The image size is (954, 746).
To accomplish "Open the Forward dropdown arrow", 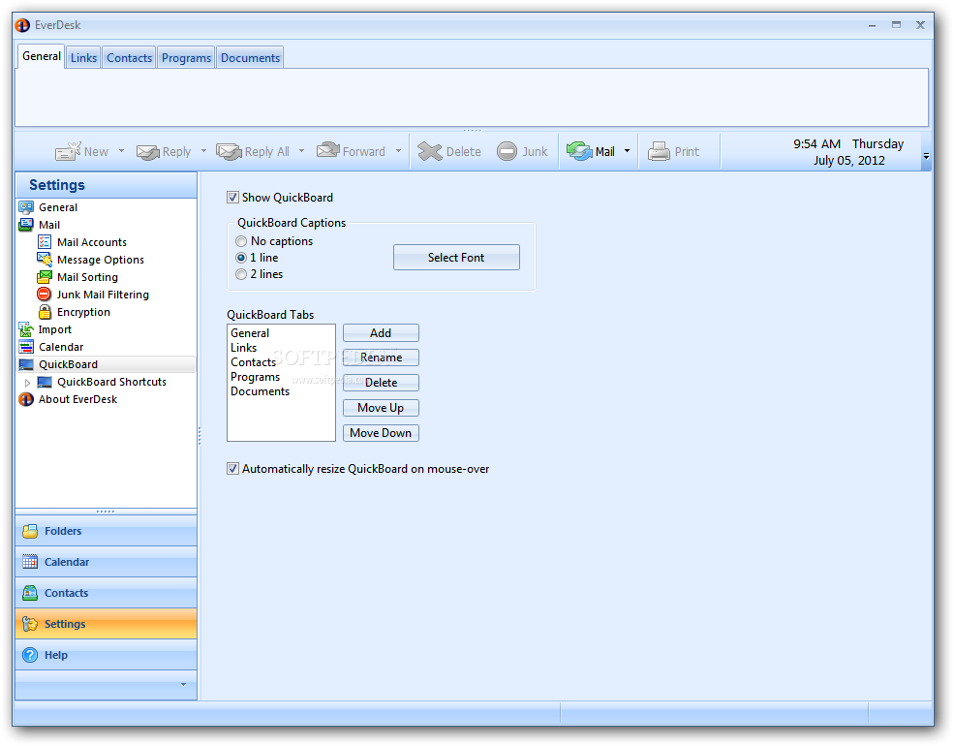I will pos(398,151).
